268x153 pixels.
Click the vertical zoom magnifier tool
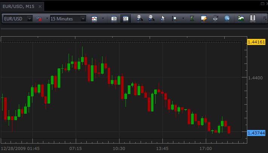coord(174,19)
